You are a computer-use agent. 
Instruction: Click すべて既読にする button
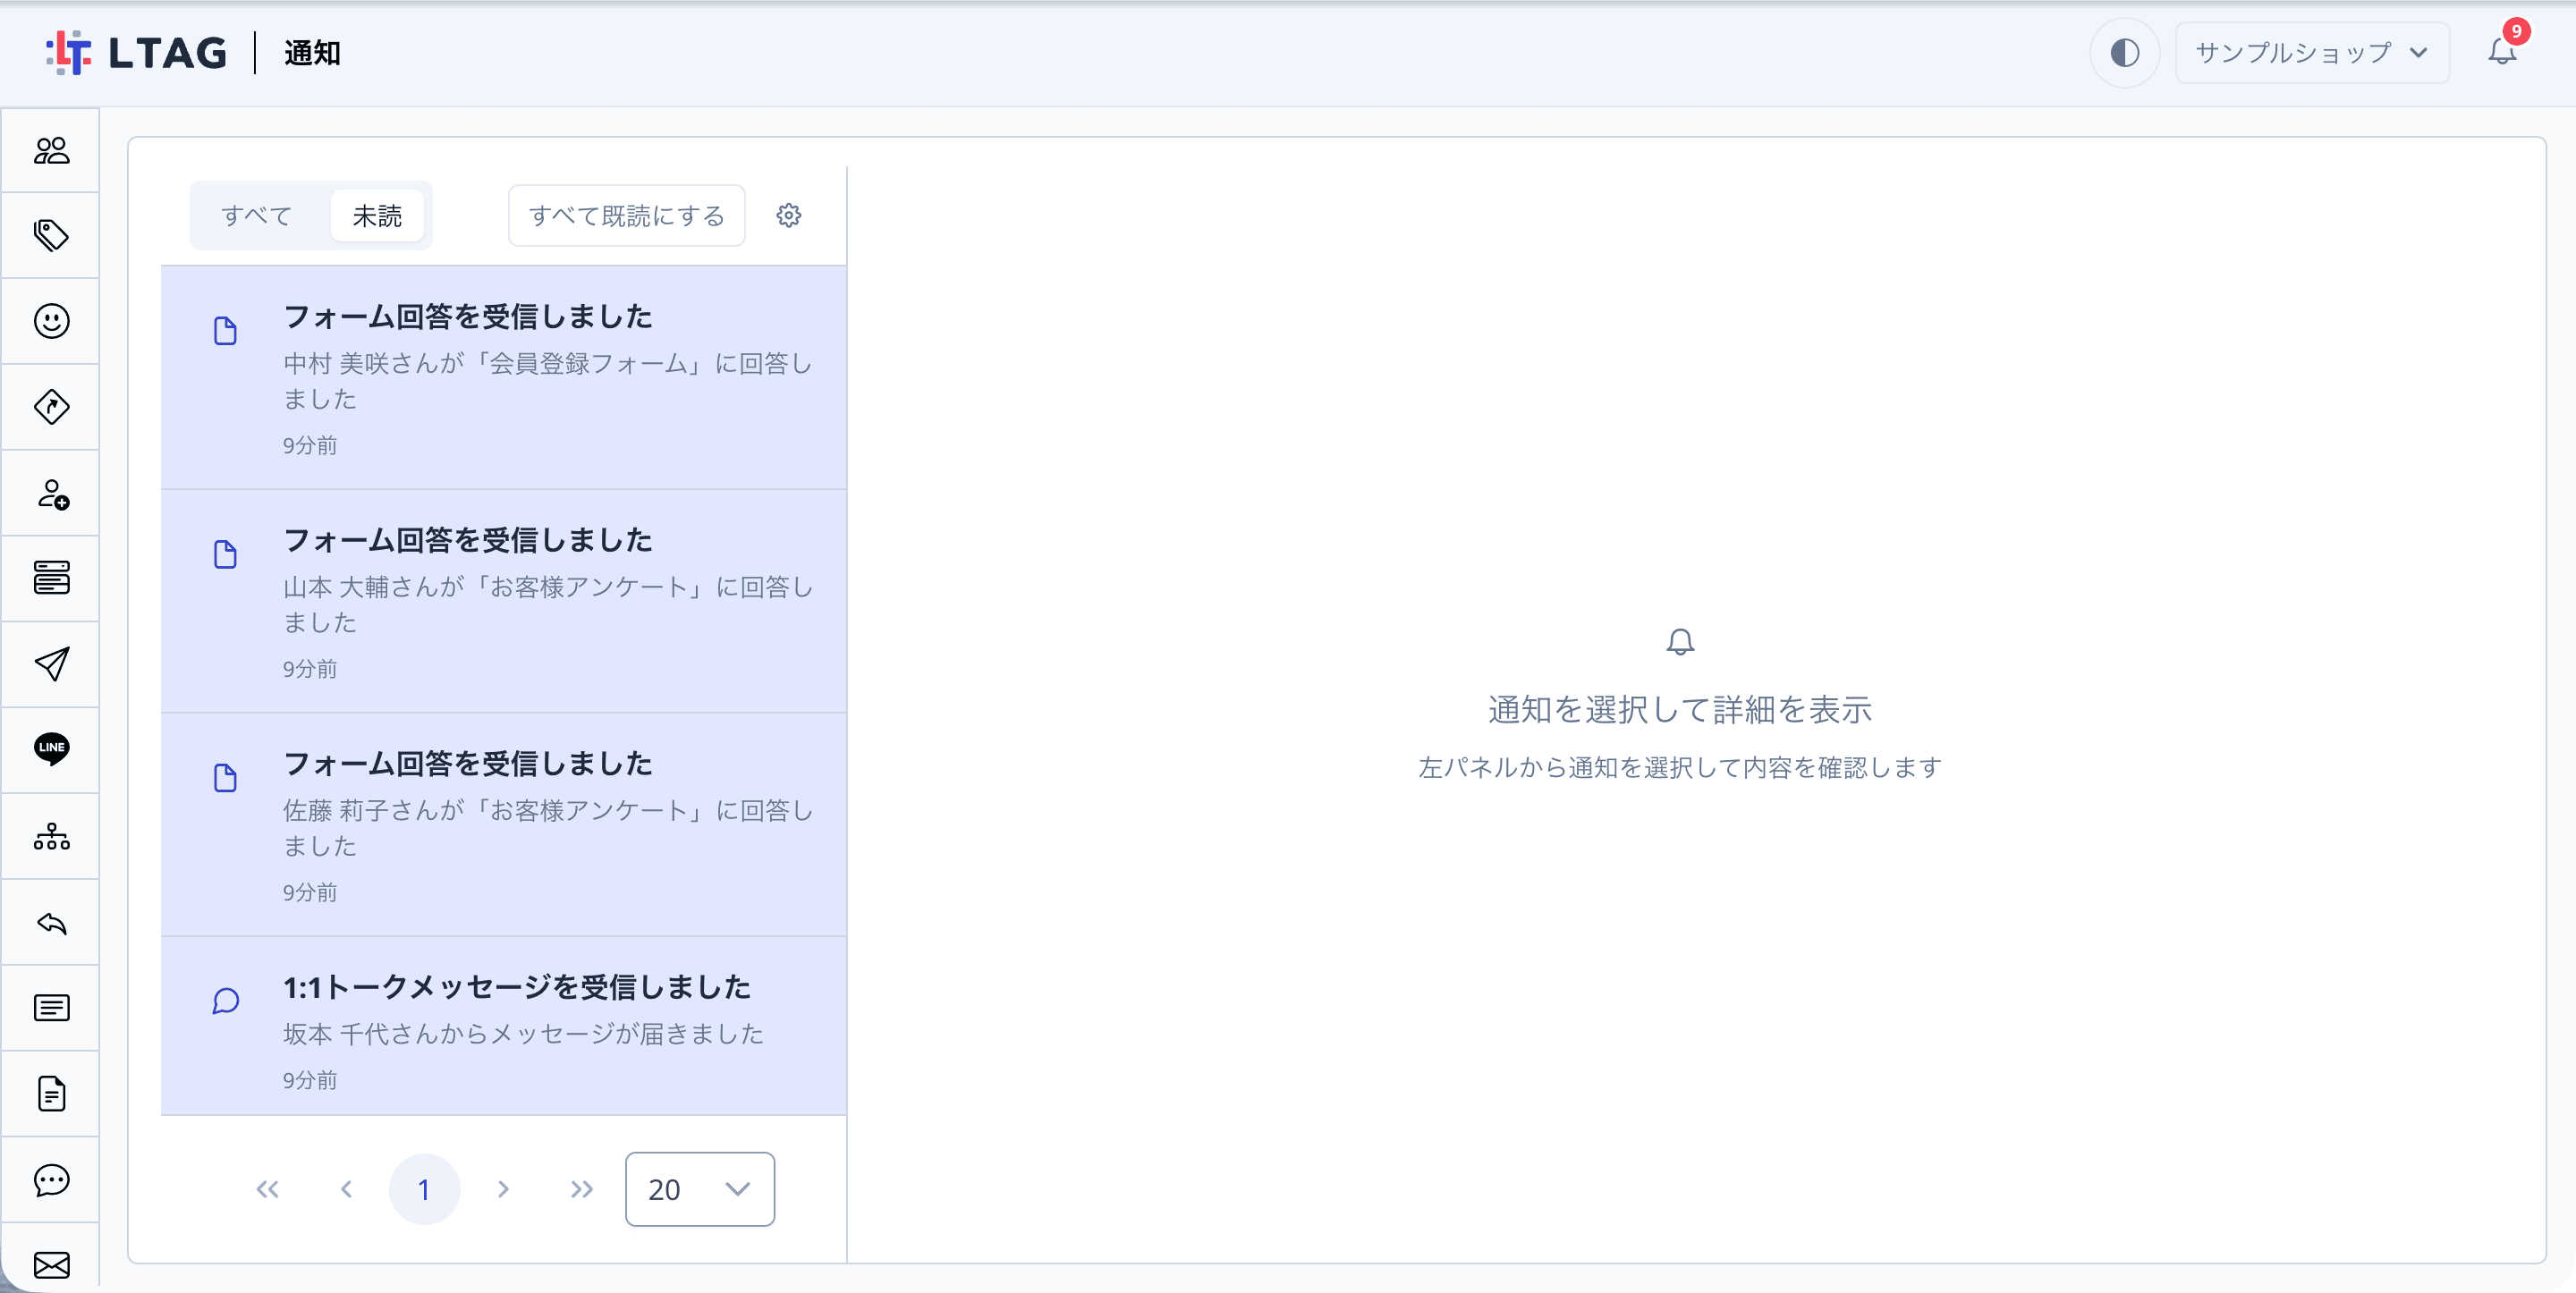tap(626, 215)
